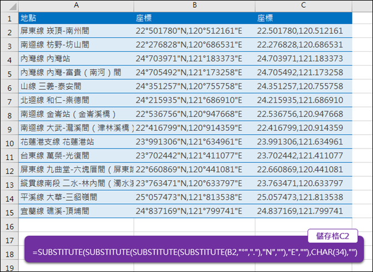
Task: Click cell 花蓮港支線 花蓮港站
Action: click(76, 142)
